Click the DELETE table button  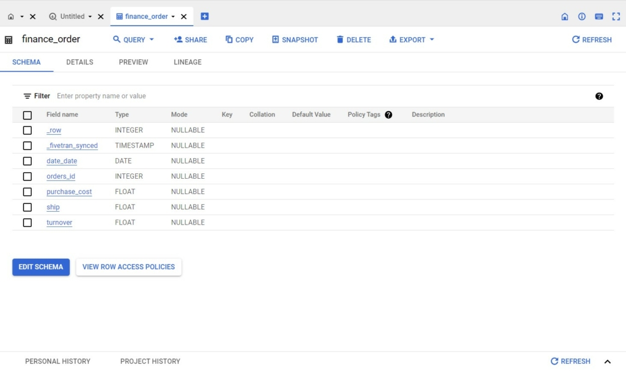pos(354,40)
